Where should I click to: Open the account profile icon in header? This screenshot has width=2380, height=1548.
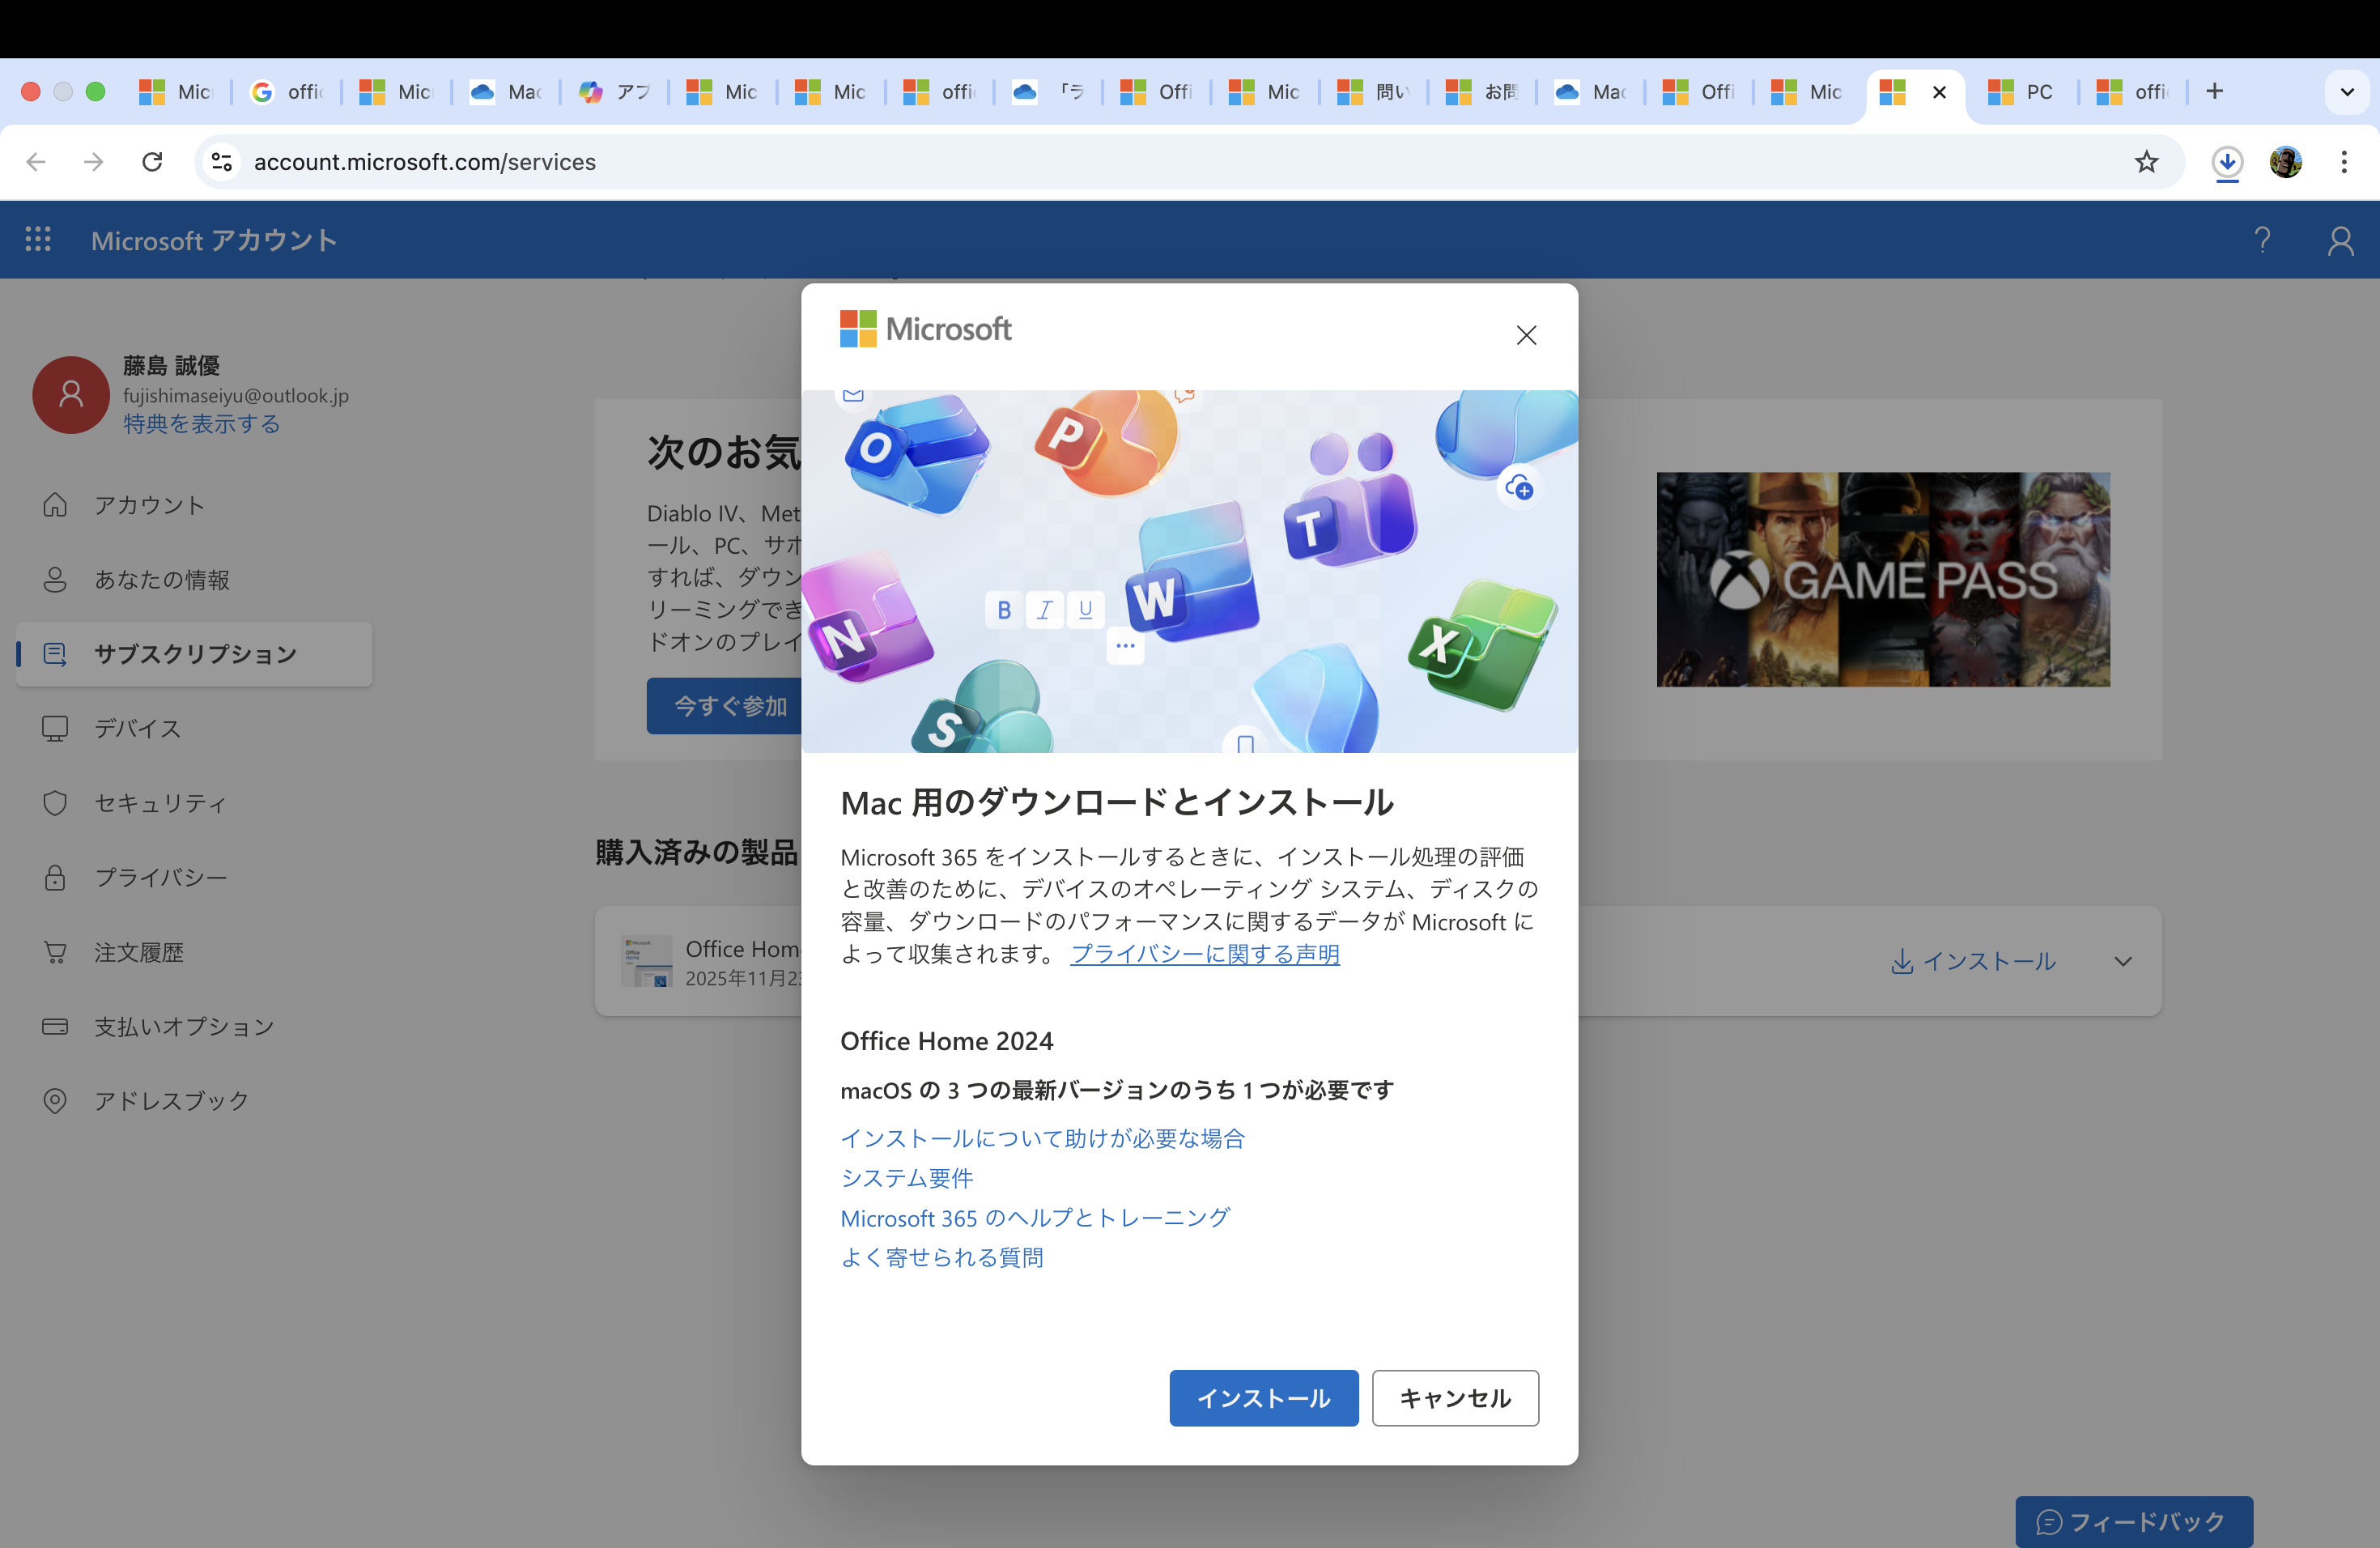coord(2340,240)
